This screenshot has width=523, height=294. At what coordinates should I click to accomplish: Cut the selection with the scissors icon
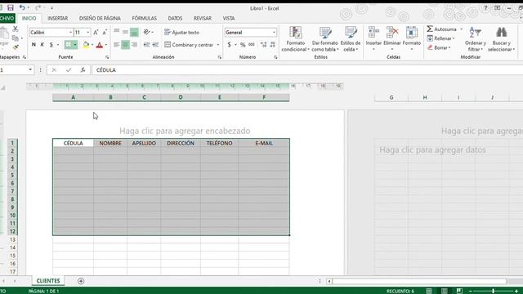tap(16, 29)
